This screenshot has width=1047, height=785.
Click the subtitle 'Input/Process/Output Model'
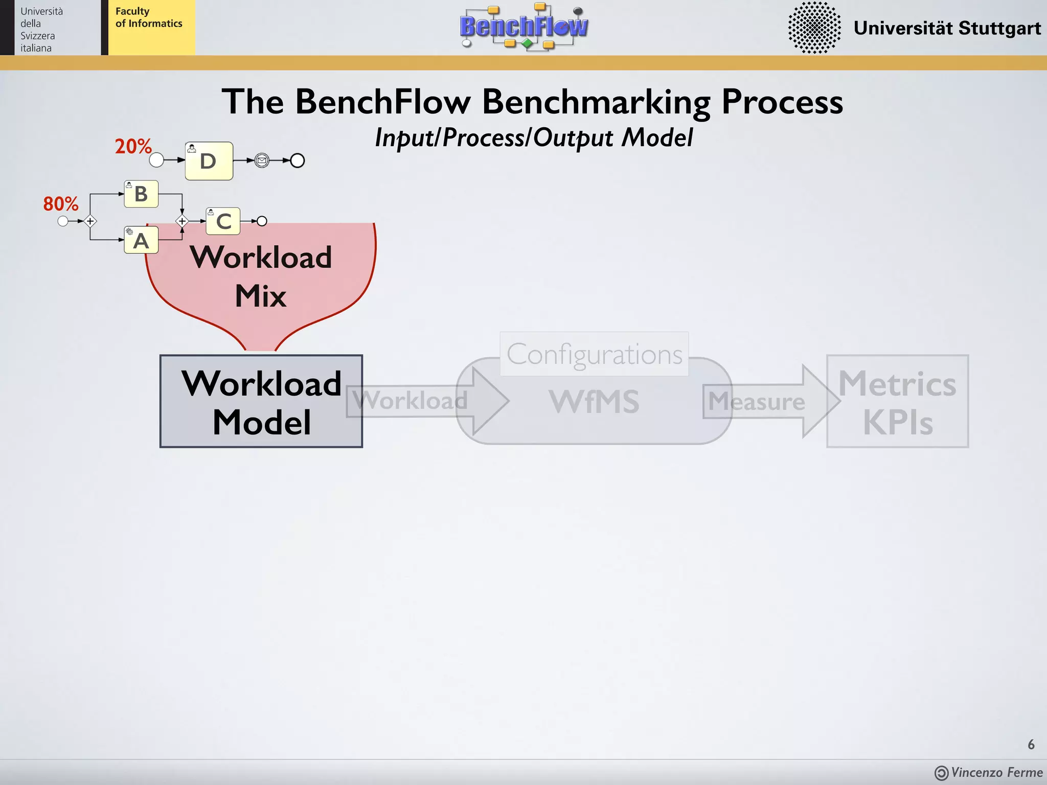(x=534, y=138)
